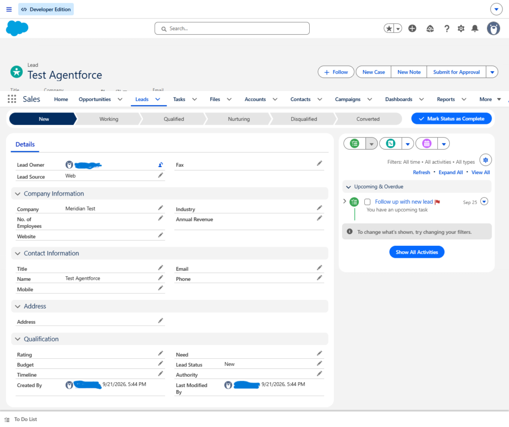Edit Lead Status pencil icon

320,363
